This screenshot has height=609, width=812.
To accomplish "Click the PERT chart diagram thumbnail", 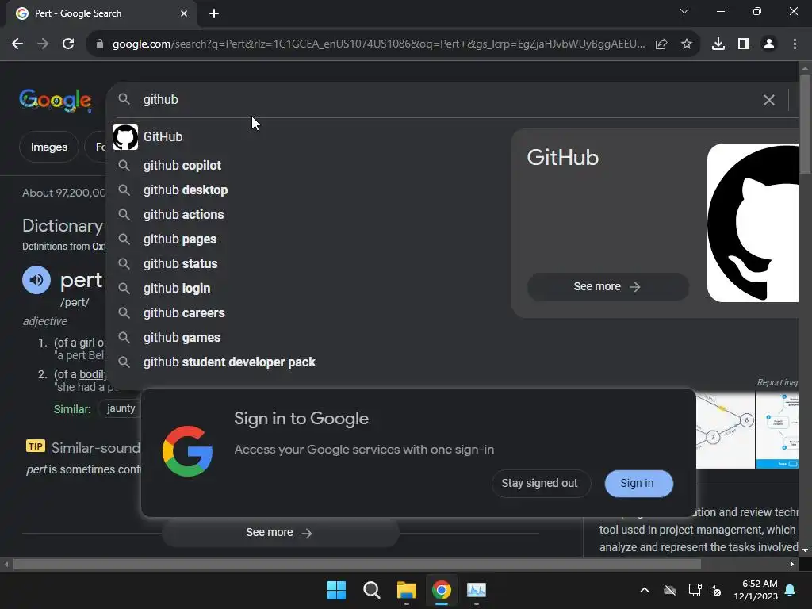I will [x=725, y=430].
